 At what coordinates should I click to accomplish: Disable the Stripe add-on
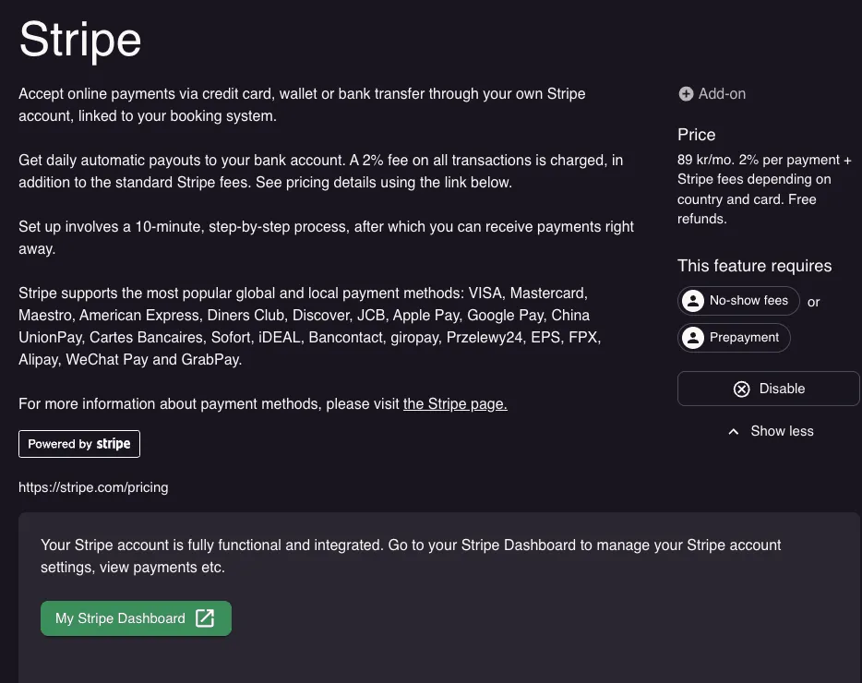pyautogui.click(x=768, y=389)
